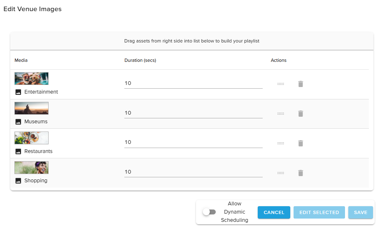Delete the Entertainment playlist item
This screenshot has width=387, height=233.
click(301, 84)
